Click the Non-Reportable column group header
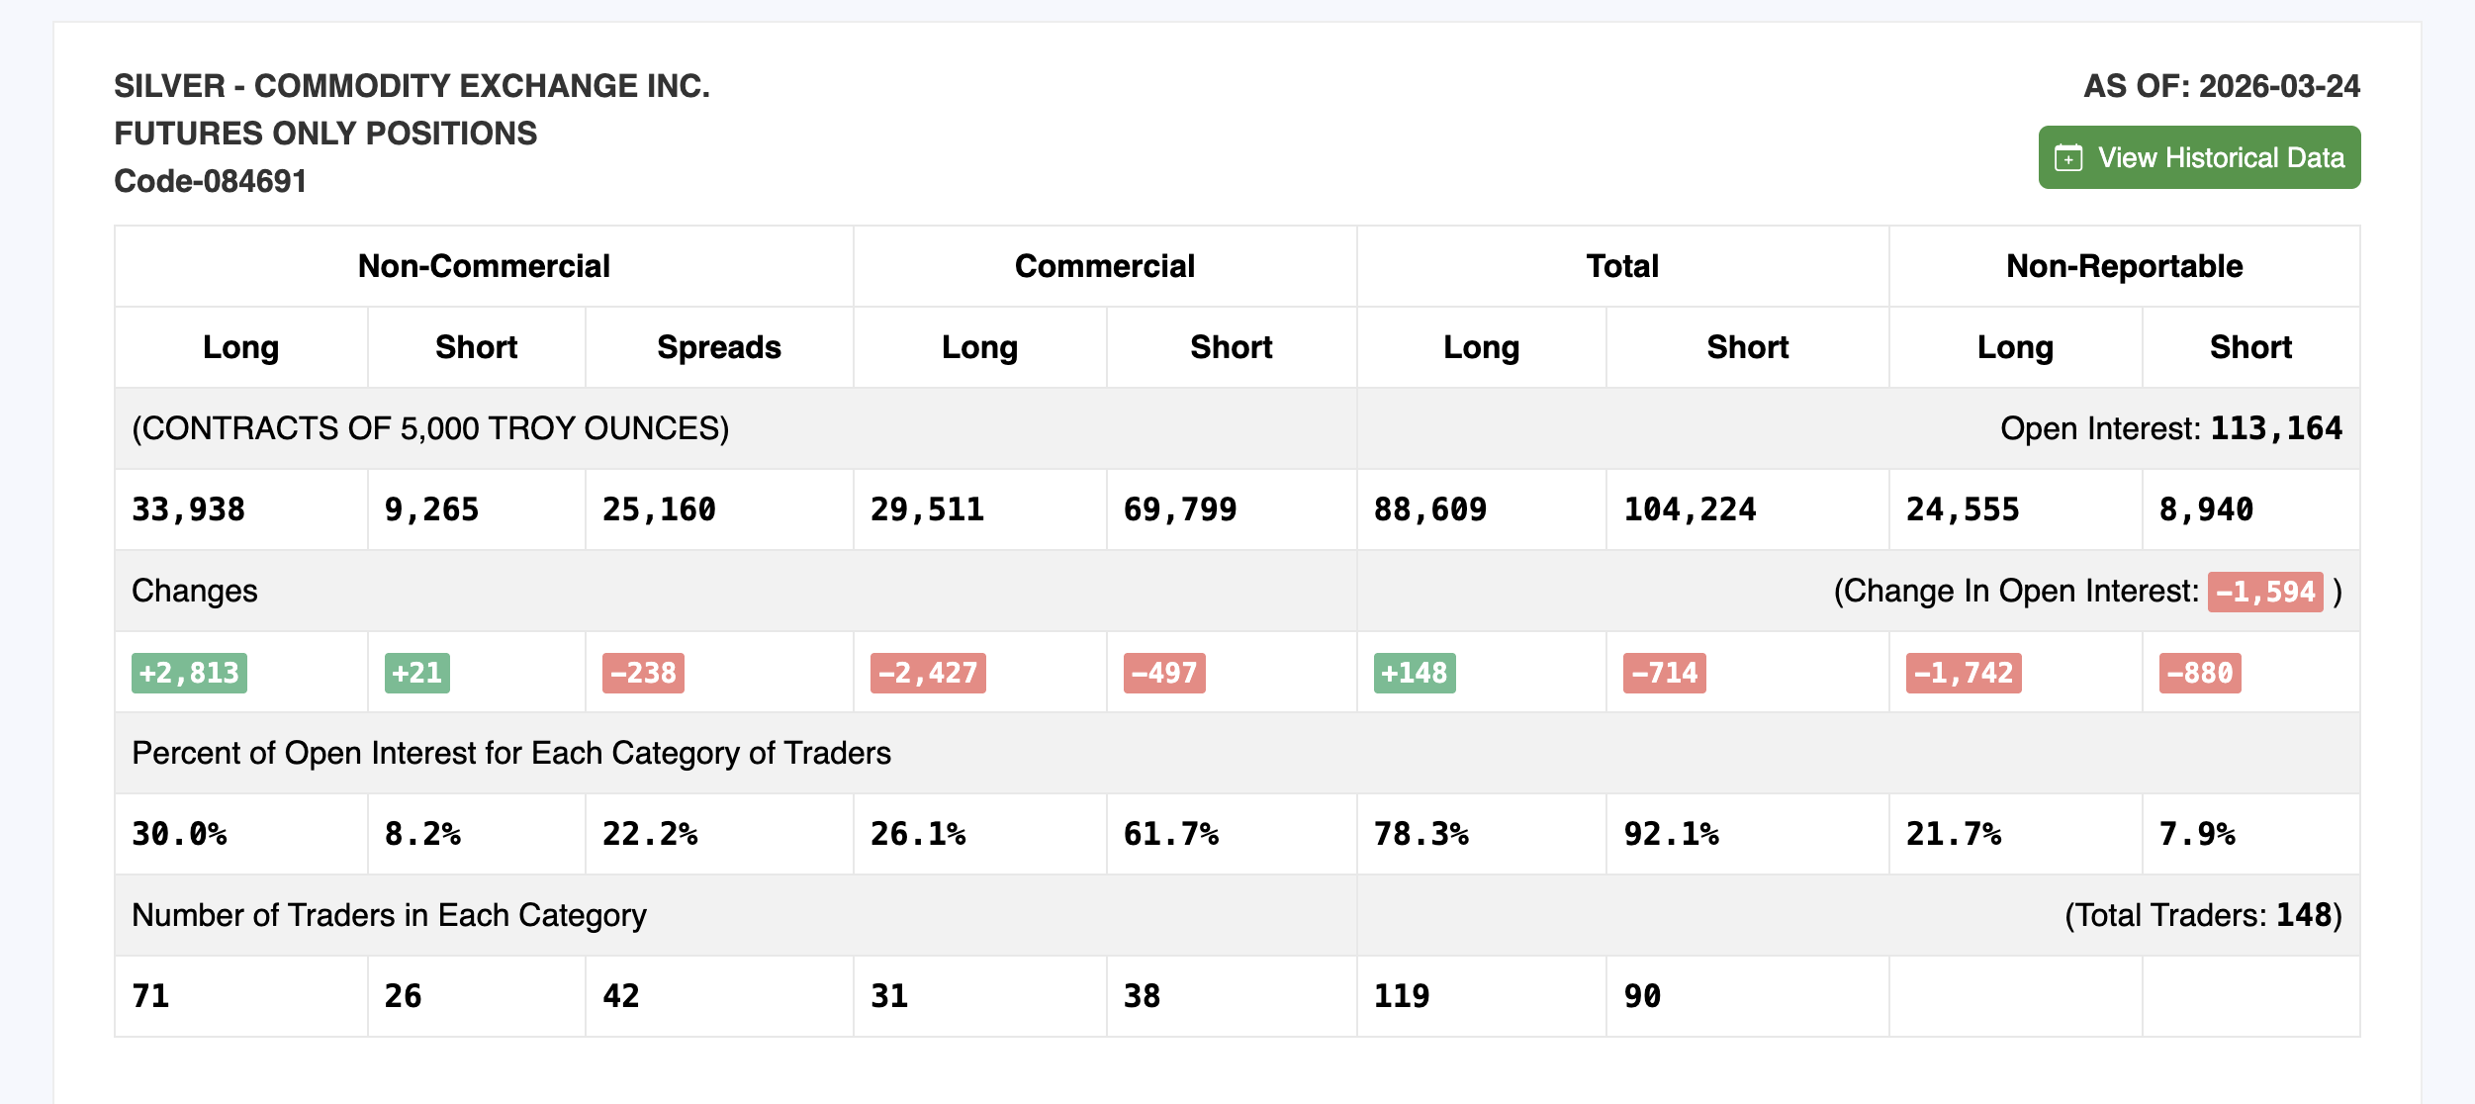The image size is (2475, 1104). coord(2123,266)
